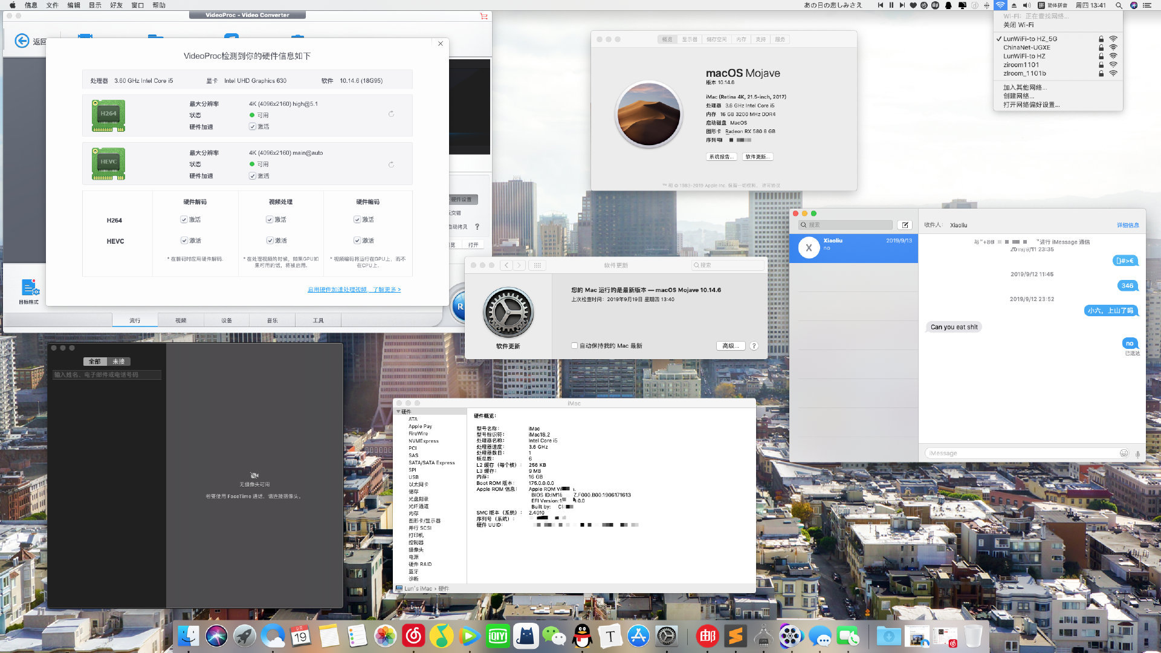Pause music with menu bar pause icon

[x=891, y=5]
